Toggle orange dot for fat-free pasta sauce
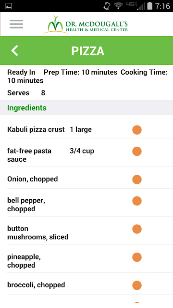Viewport: 173px width, 308px height. click(137, 151)
